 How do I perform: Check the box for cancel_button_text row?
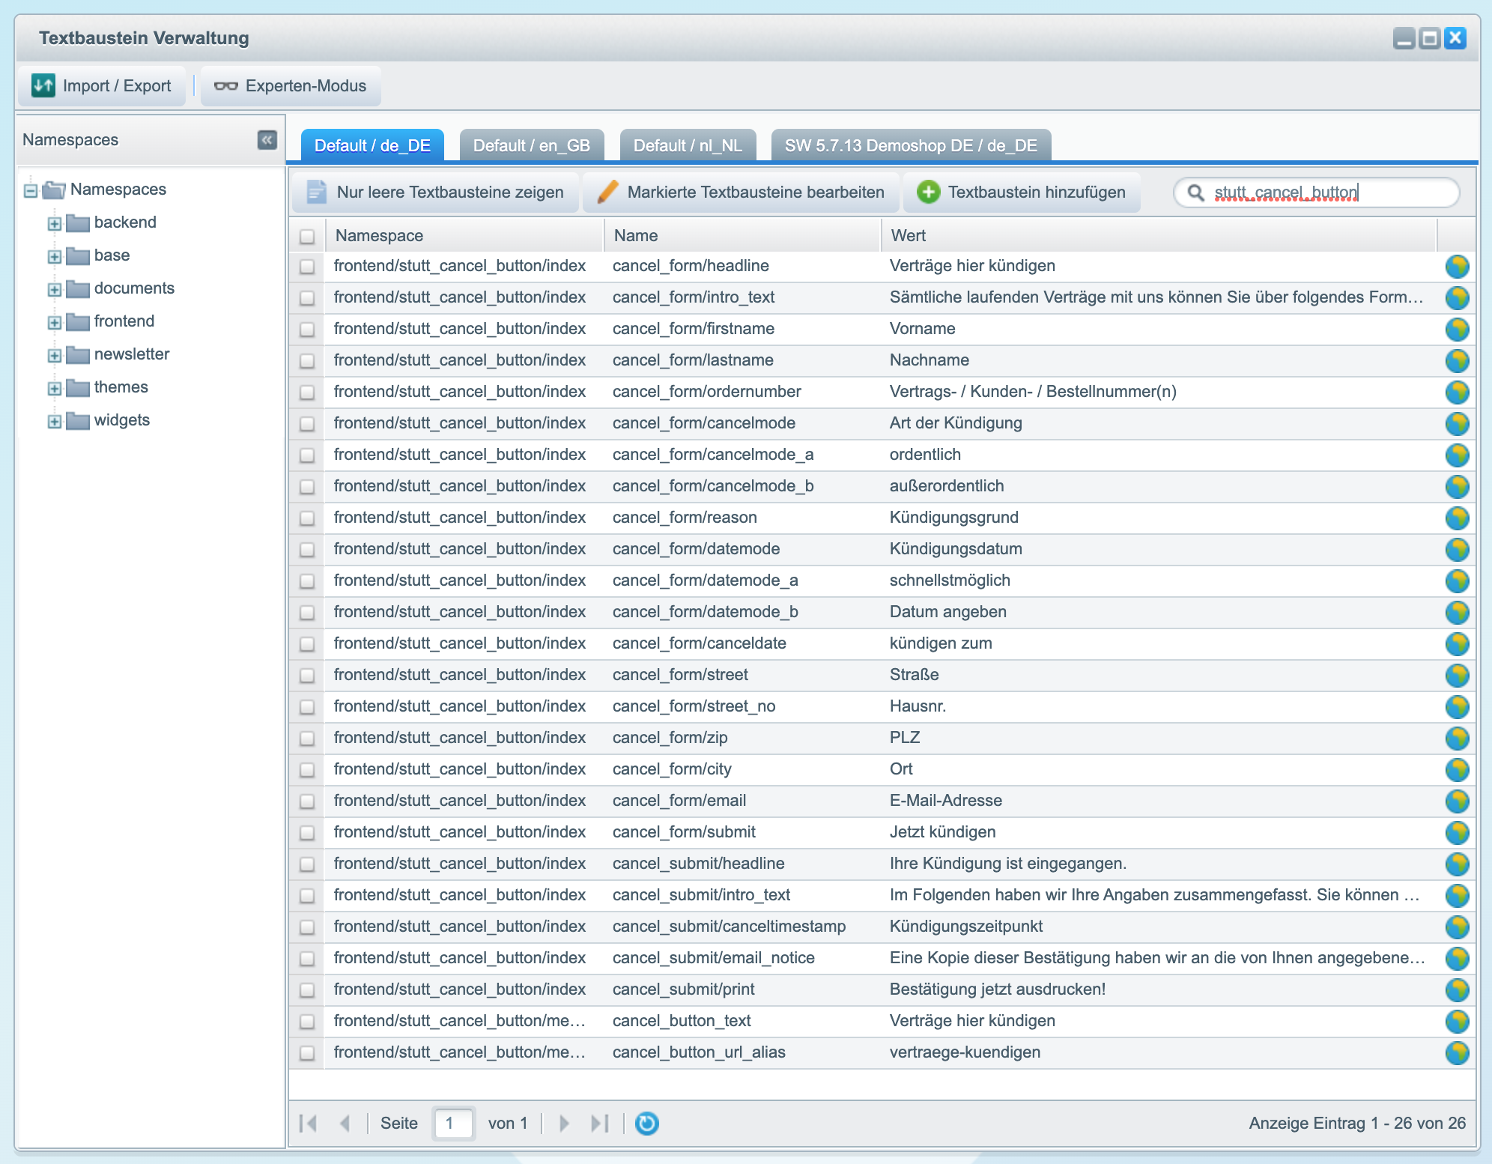coord(307,1022)
